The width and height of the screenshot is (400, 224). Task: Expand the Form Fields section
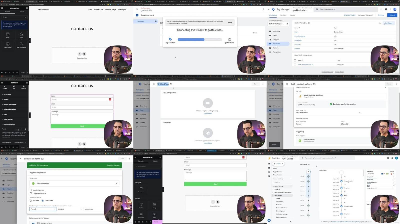14,94
